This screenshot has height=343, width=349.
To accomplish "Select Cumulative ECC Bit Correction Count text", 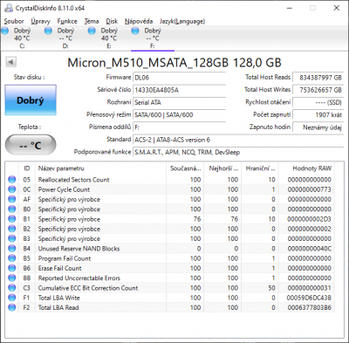I will 88,288.
